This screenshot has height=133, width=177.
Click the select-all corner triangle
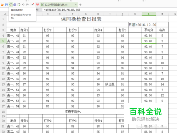[5, 14]
